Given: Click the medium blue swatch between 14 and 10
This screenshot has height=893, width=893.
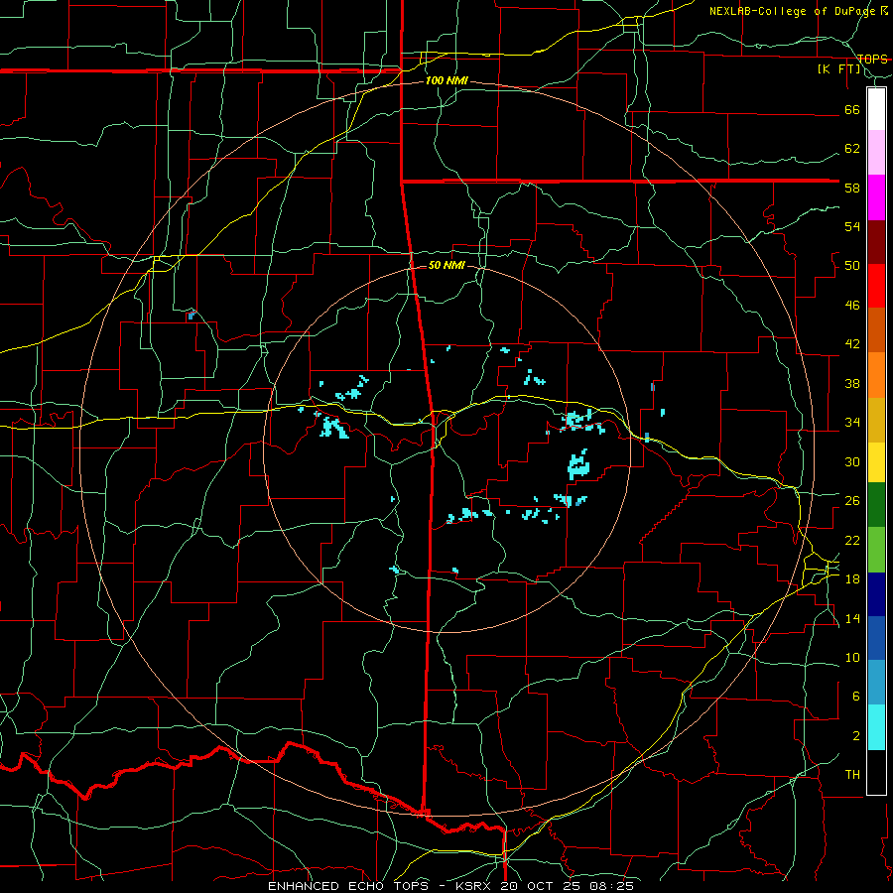Looking at the screenshot, I should coord(876,638).
